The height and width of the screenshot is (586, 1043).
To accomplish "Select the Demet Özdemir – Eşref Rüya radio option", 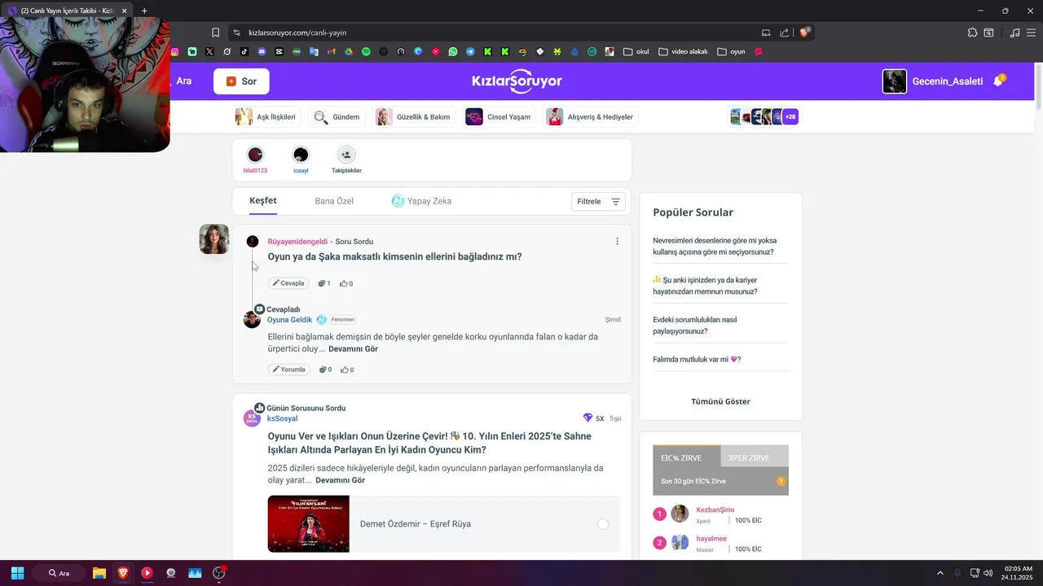I will click(603, 524).
